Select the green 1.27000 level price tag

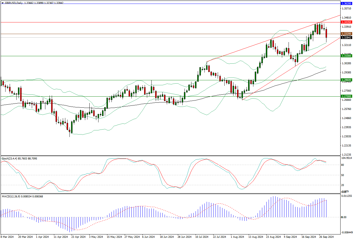pyautogui.click(x=346, y=97)
